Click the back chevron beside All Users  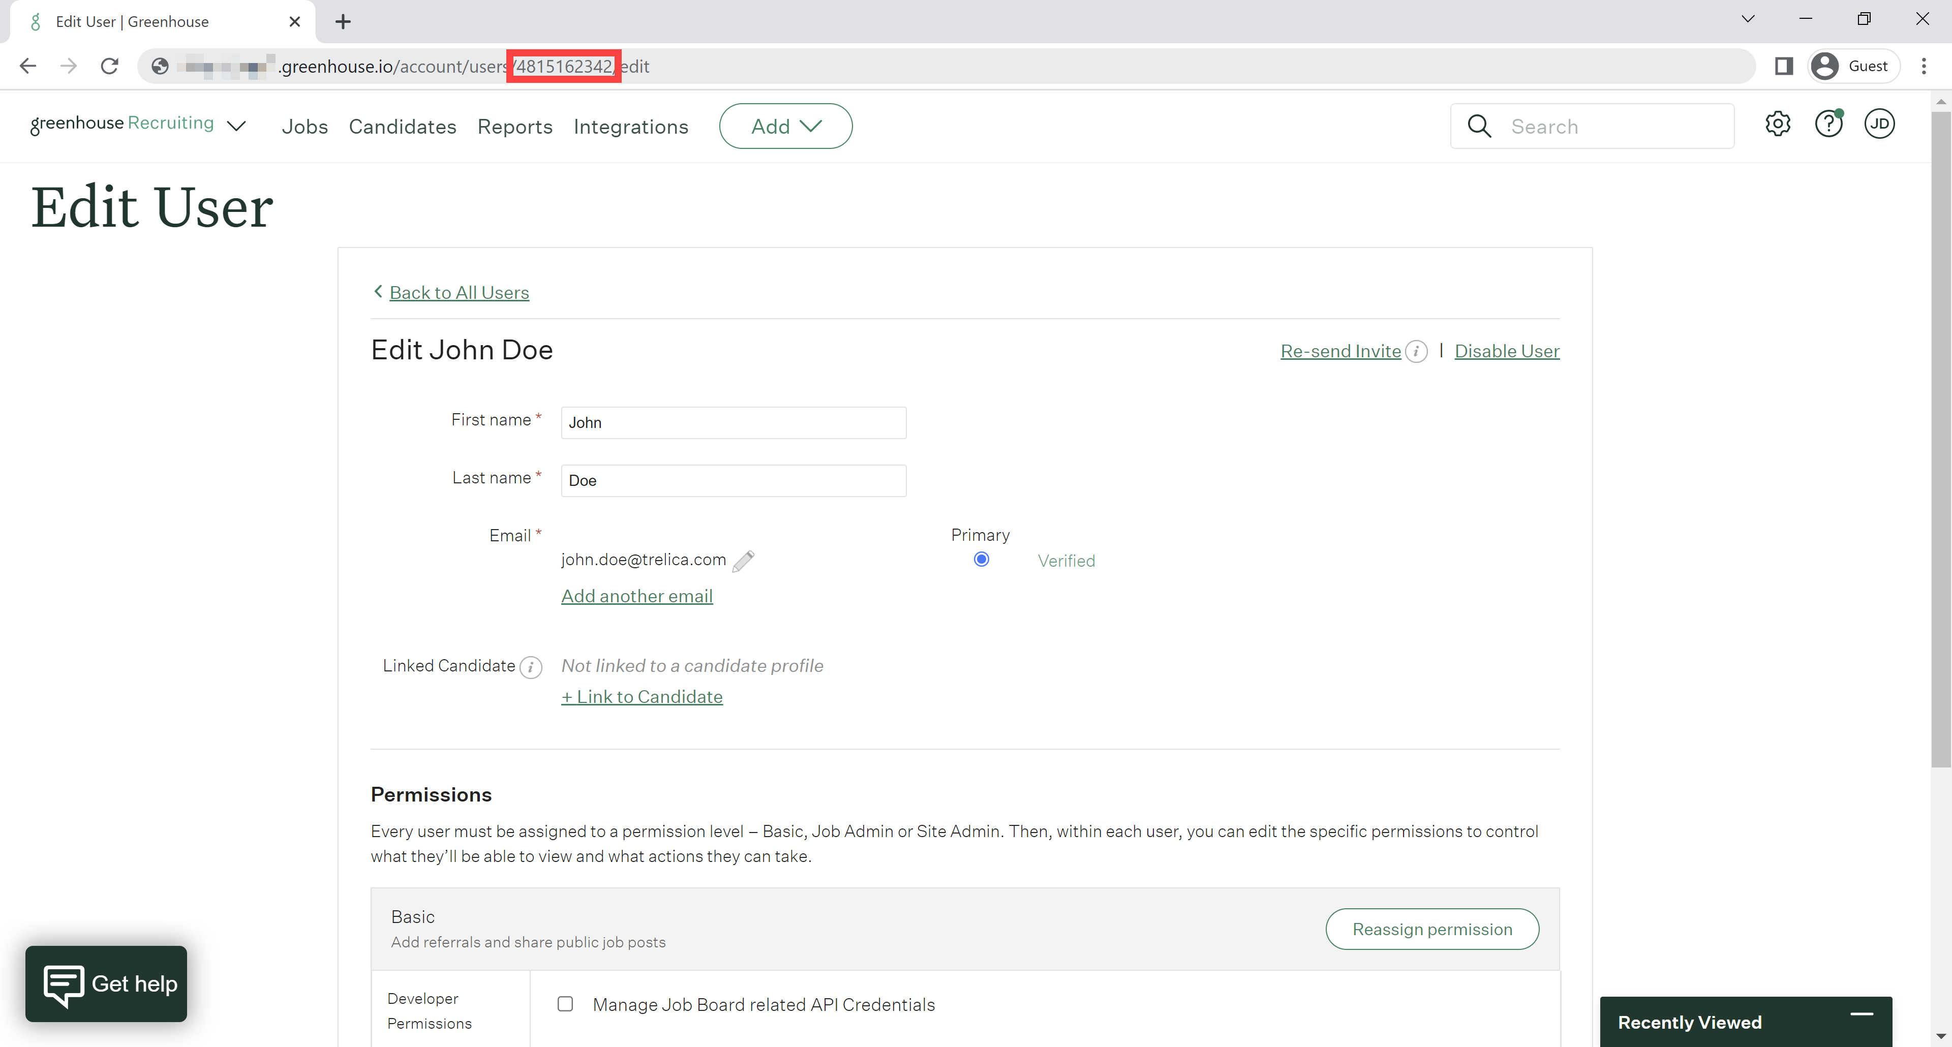378,291
